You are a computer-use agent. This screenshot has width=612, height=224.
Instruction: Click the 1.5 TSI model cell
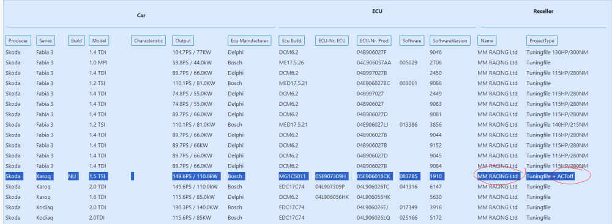pos(98,176)
